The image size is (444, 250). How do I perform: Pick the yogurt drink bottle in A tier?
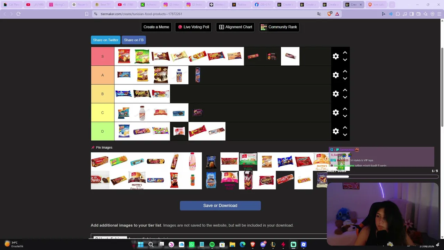(x=179, y=75)
